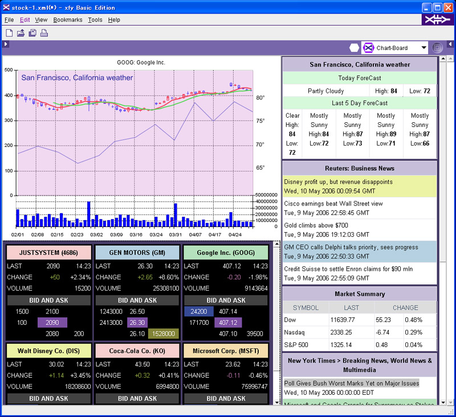Click San Francisco, California weather panel heading
The width and height of the screenshot is (456, 417).
coord(360,64)
